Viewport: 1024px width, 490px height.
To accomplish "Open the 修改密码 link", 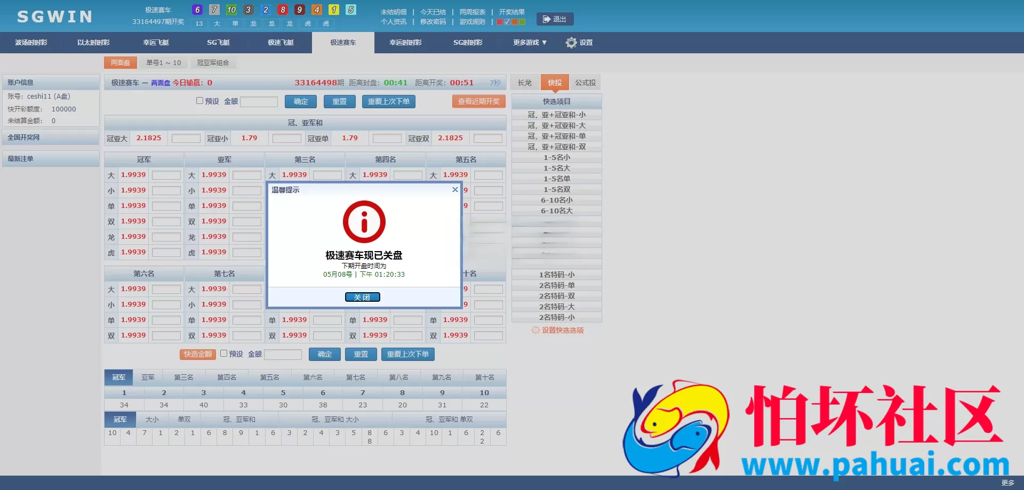I will (x=433, y=22).
